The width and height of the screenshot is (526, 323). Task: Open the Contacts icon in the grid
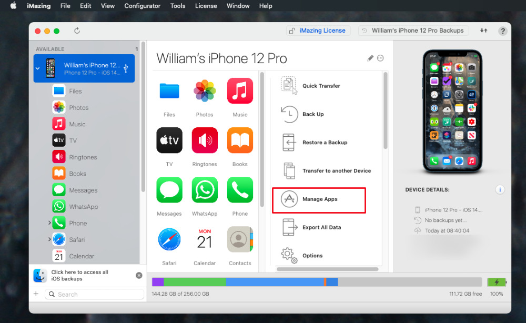240,239
